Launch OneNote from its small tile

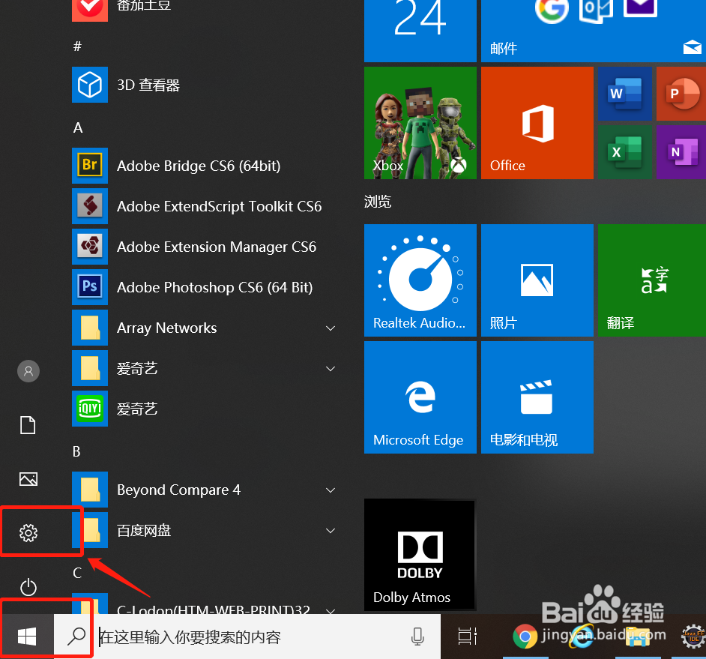click(681, 152)
